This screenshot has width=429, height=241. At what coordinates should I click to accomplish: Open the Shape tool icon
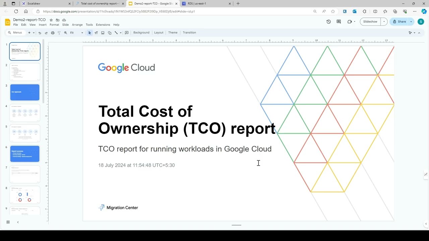coord(109,33)
